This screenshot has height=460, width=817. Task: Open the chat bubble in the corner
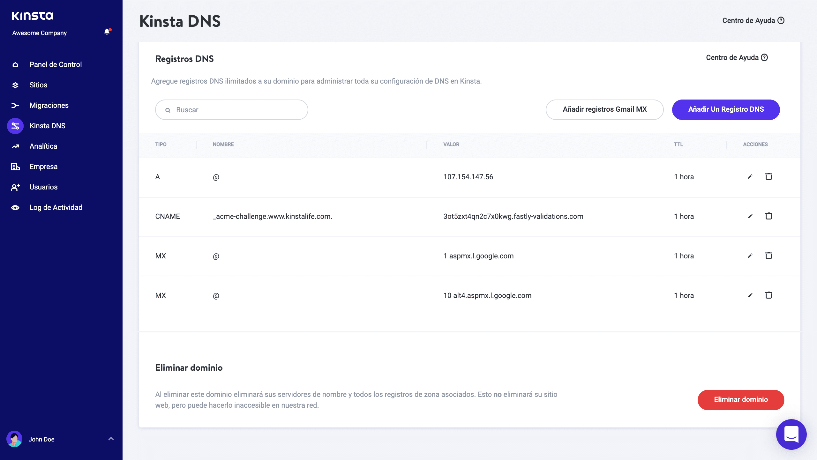791,434
